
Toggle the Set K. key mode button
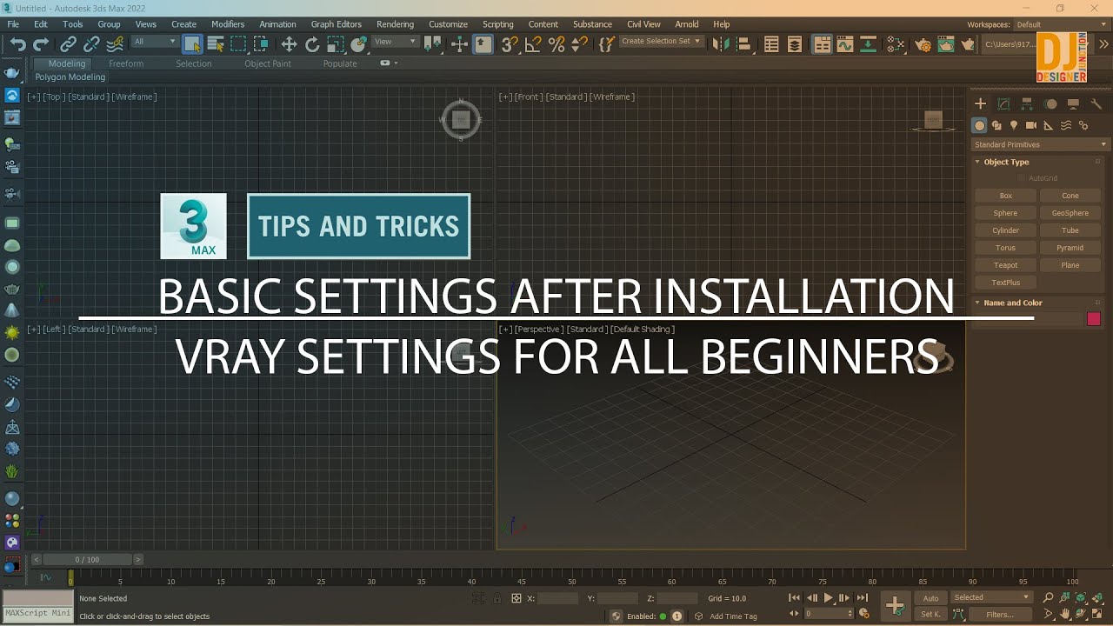tap(930, 614)
